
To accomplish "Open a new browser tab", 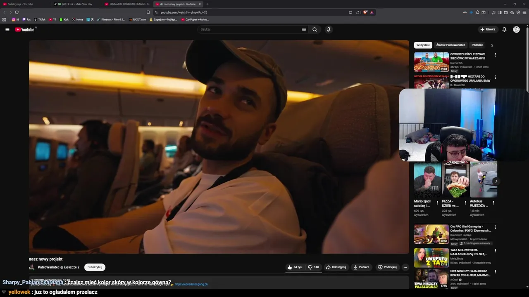I will [207, 4].
